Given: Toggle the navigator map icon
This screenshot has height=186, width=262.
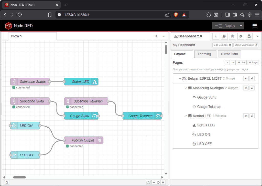Looking at the screenshot, I should [x=148, y=182].
